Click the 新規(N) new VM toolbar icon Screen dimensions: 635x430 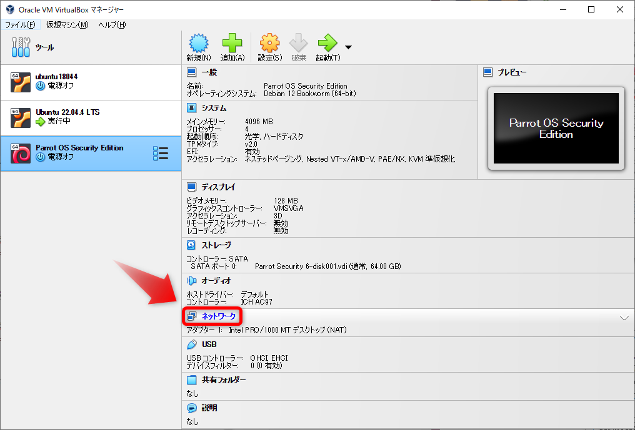[199, 43]
